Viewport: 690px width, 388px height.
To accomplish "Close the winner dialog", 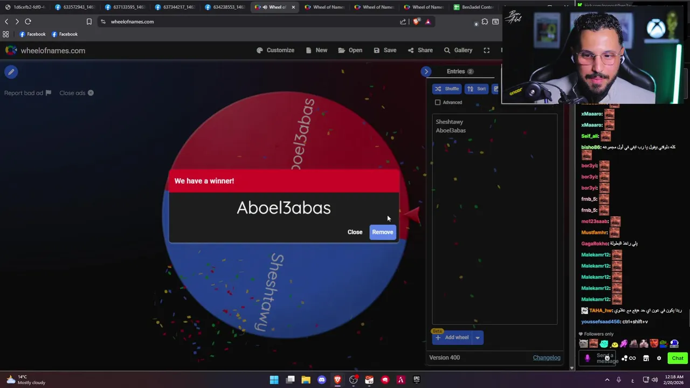I will point(355,232).
